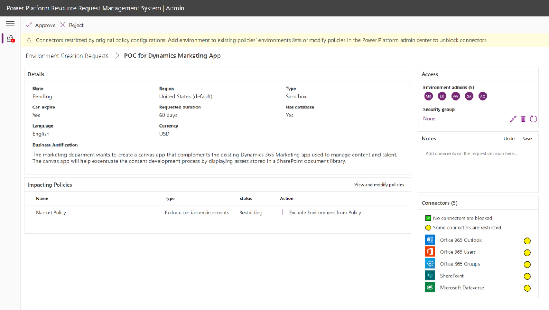Click the X icon next to Reject

pyautogui.click(x=62, y=25)
